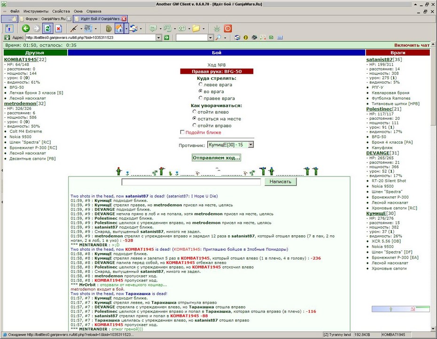Click the 'Написать' button
The width and height of the screenshot is (437, 339).
coord(281,182)
